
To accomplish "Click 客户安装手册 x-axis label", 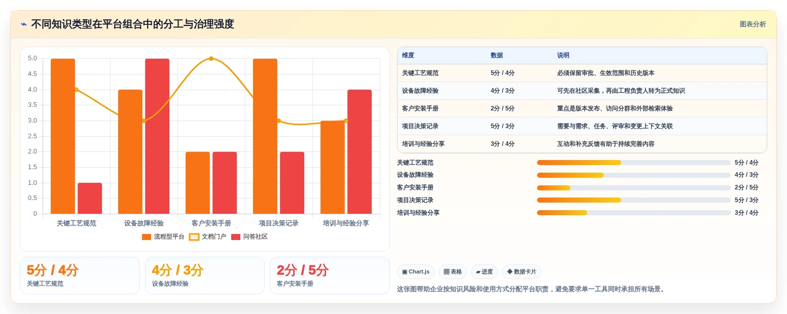I will click(x=211, y=223).
